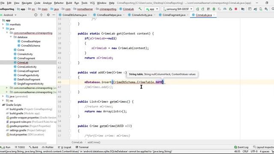Open the Event Log
Screen dimensions: 274x154
(241, 147)
